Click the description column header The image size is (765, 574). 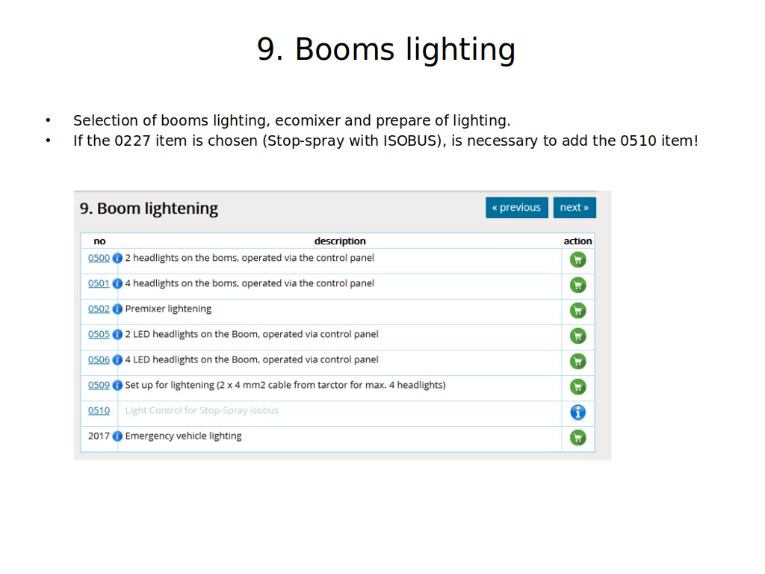pyautogui.click(x=340, y=241)
